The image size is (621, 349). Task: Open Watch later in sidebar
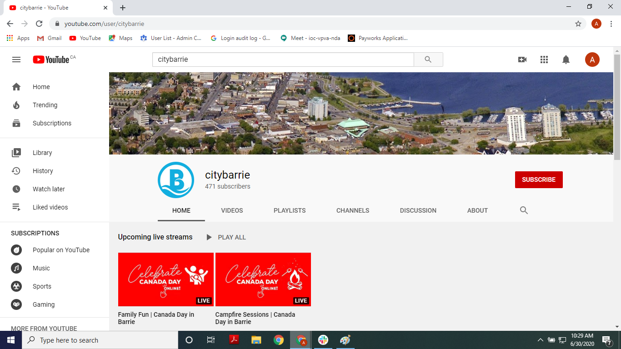55,189
